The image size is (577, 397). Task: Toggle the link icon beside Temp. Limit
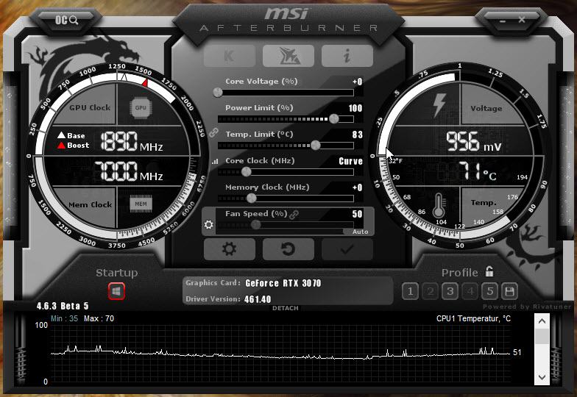click(213, 132)
